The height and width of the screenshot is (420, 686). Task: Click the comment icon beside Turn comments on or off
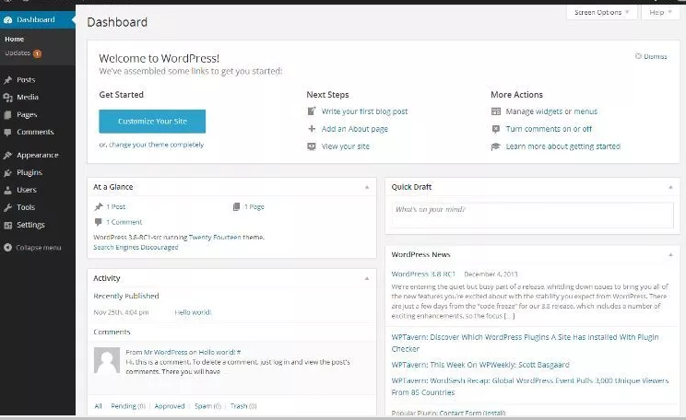click(496, 129)
